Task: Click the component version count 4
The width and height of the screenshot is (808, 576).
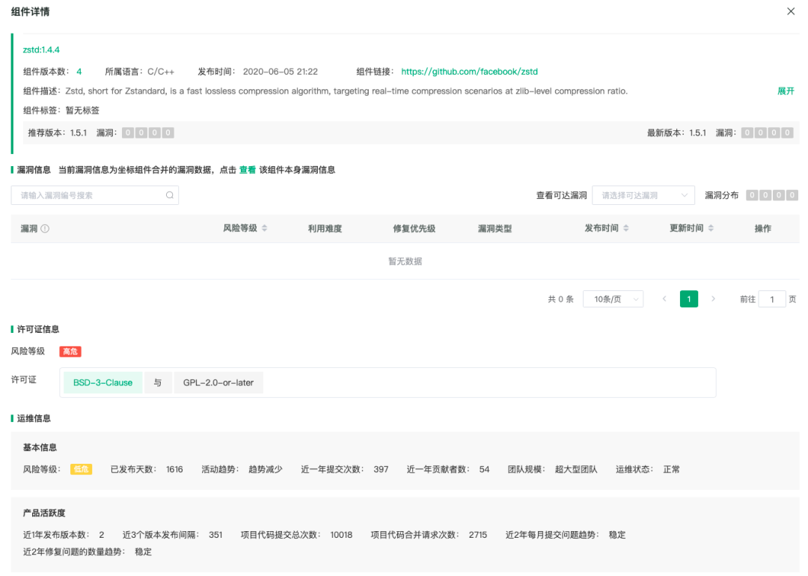Action: tap(79, 72)
